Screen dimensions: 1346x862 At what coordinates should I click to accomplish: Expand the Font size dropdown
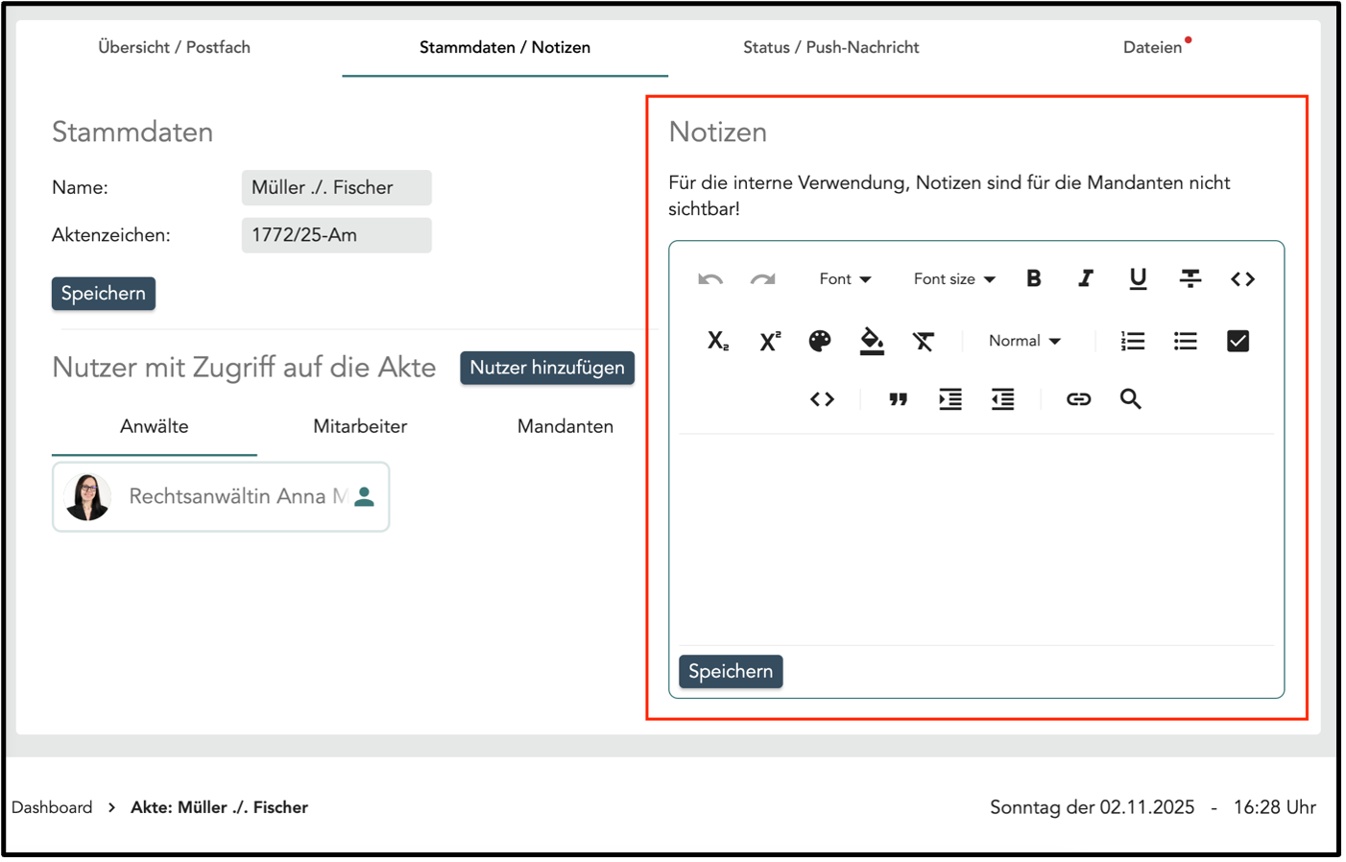(953, 279)
